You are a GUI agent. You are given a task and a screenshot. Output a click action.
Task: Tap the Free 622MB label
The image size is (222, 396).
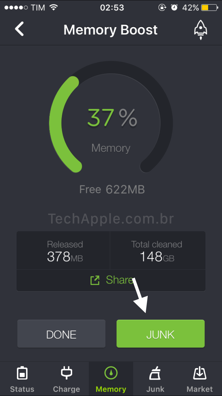click(x=112, y=189)
